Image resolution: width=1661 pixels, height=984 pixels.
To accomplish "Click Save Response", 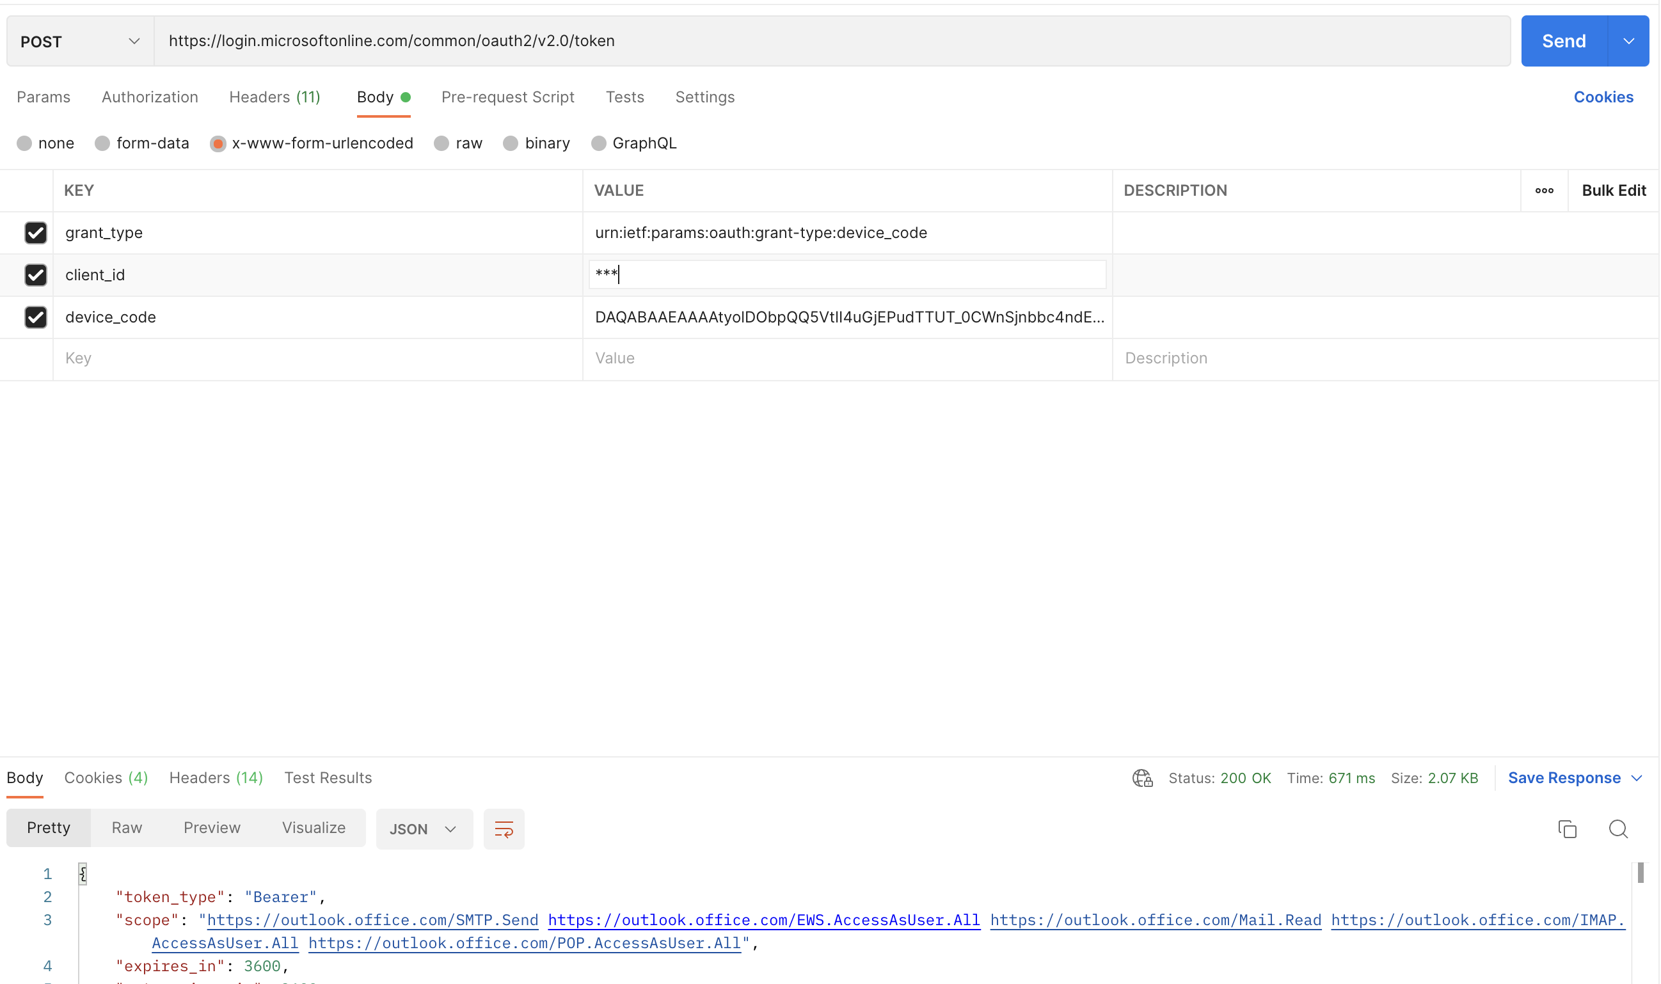I will (1565, 779).
